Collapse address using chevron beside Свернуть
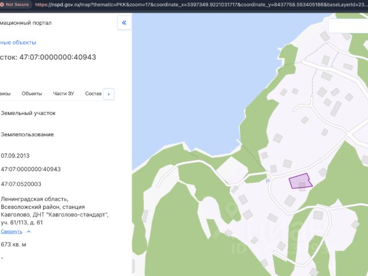The image size is (368, 276). click(29, 231)
